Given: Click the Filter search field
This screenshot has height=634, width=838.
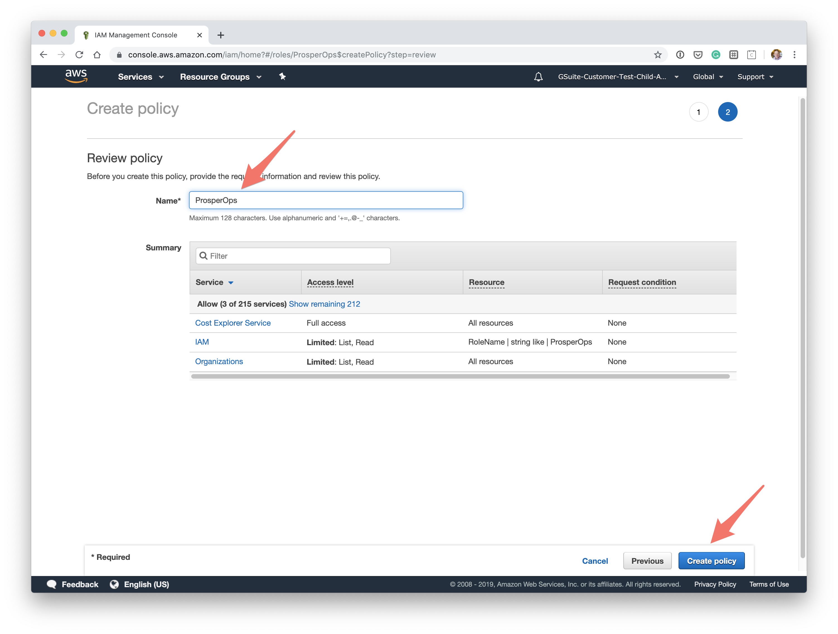Looking at the screenshot, I should click(293, 256).
